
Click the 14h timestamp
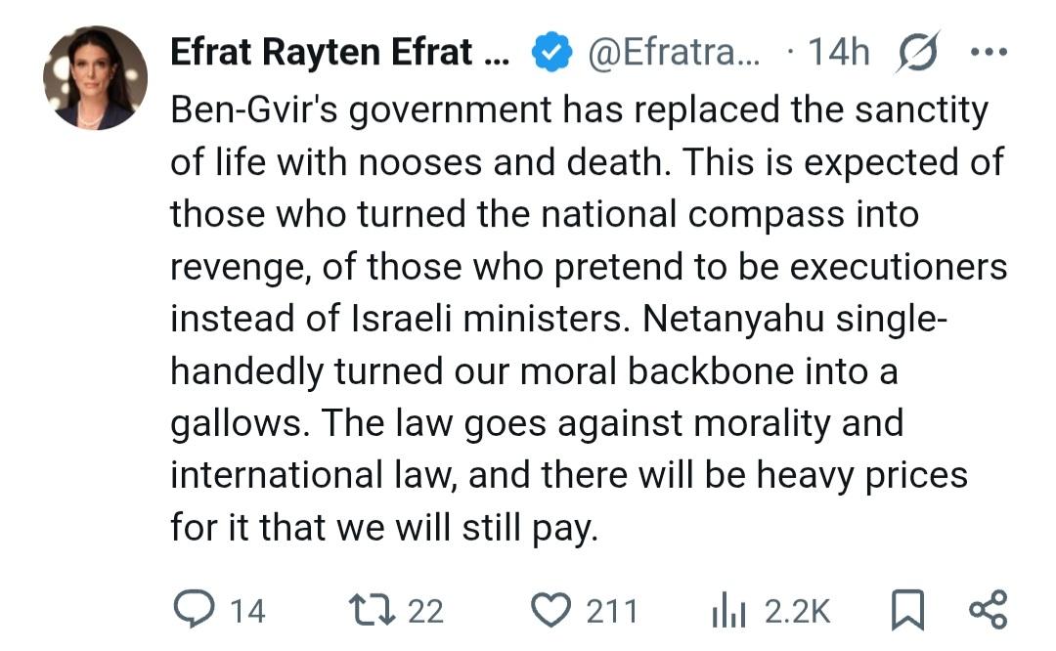(x=838, y=53)
